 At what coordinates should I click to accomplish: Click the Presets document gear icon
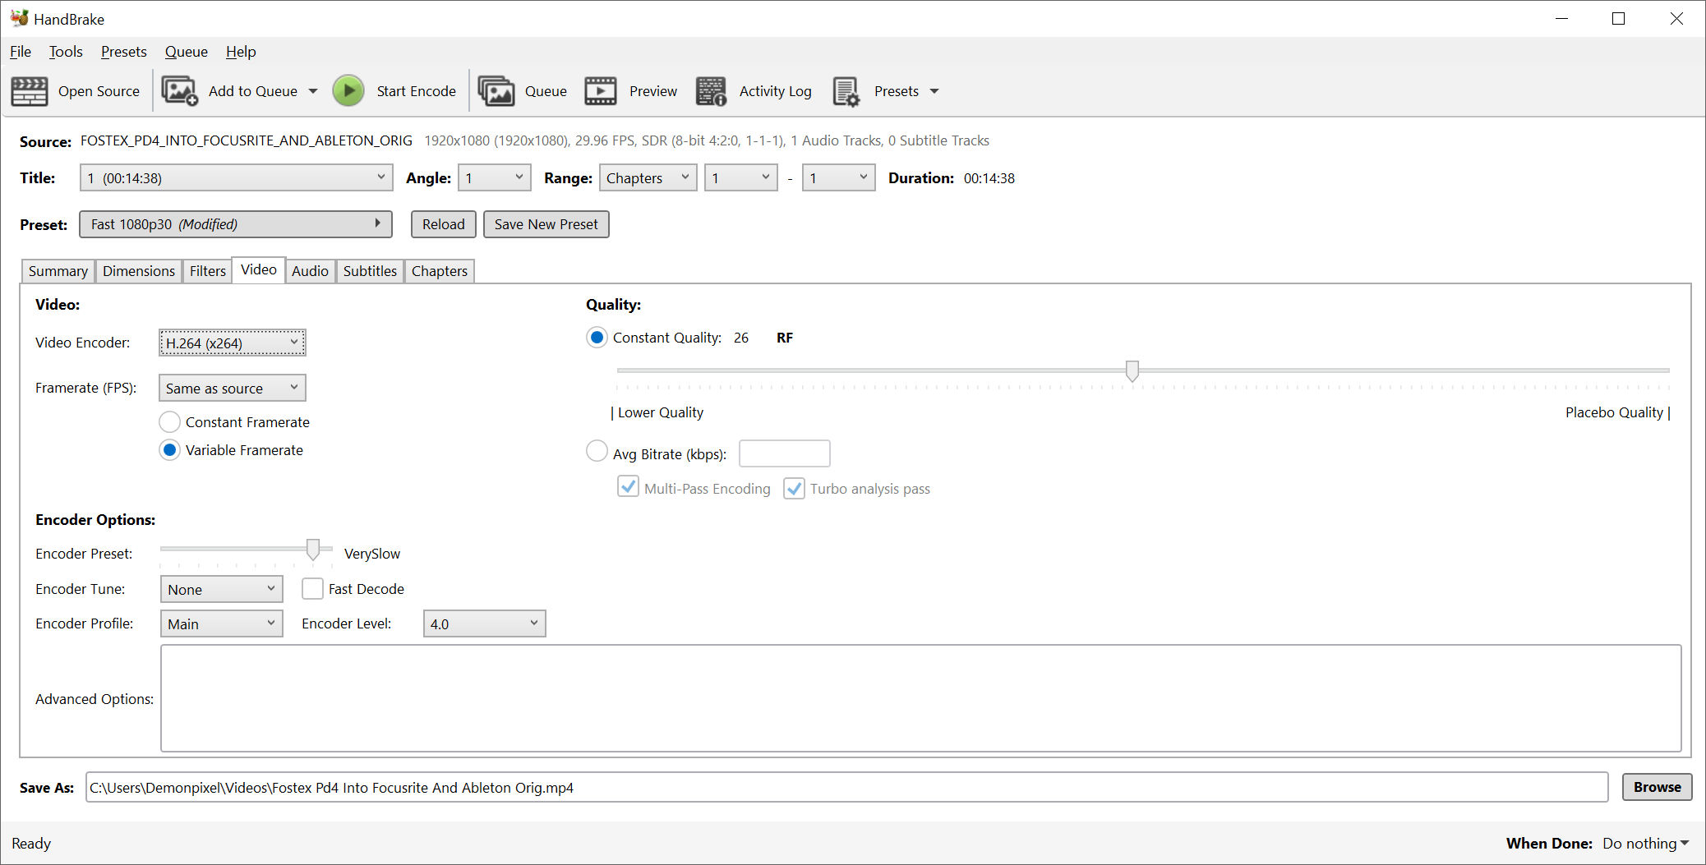(x=846, y=91)
